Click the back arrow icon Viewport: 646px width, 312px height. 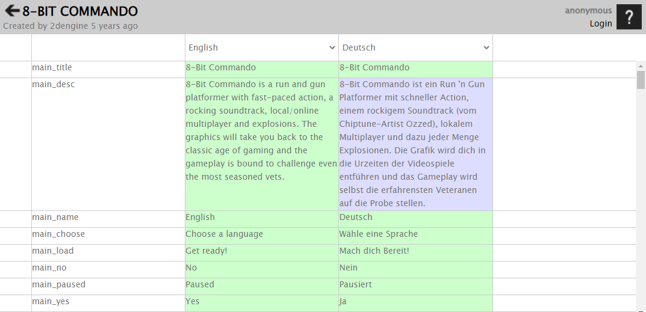click(12, 11)
